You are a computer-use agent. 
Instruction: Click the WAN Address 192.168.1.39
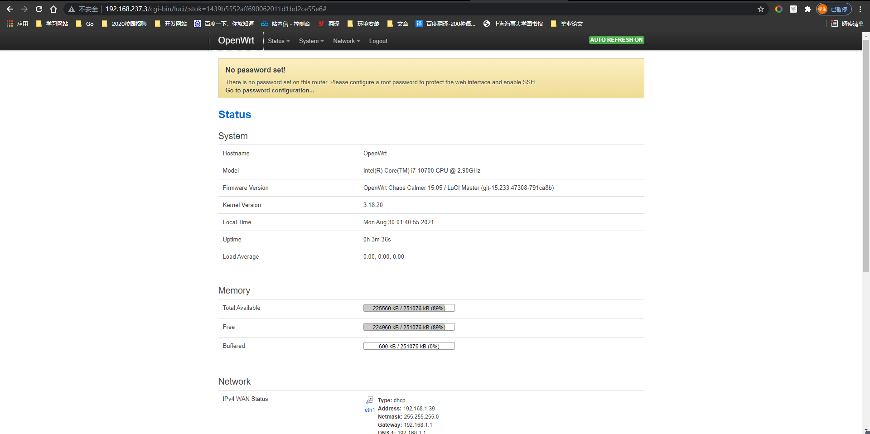(x=406, y=409)
